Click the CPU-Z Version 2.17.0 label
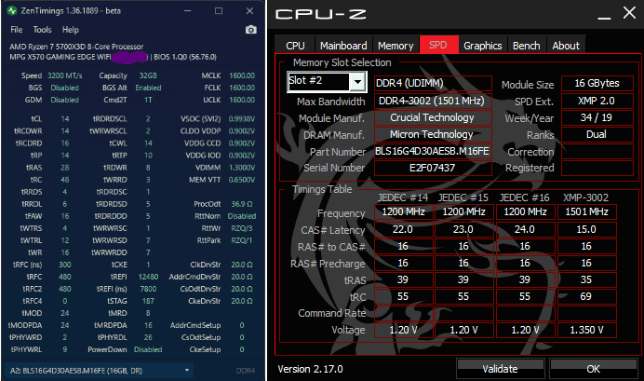This screenshot has width=644, height=381. point(310,369)
